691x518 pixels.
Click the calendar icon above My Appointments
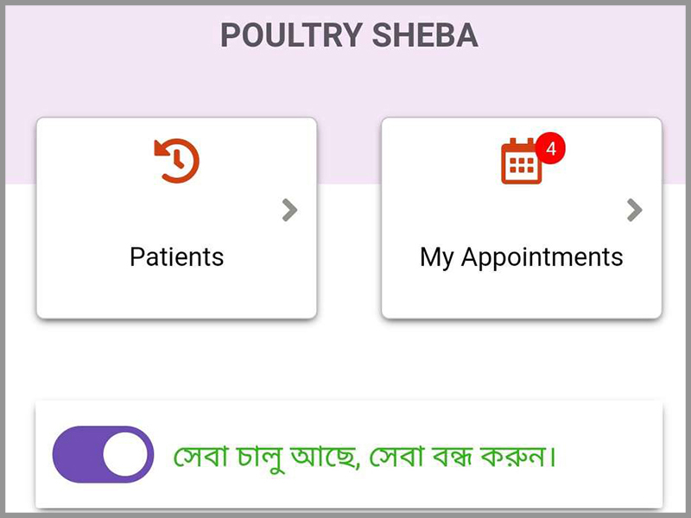pos(521,161)
